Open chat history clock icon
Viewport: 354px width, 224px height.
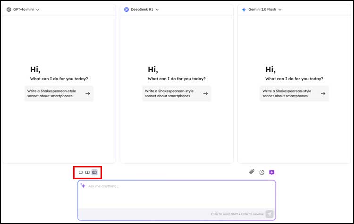pos(262,172)
